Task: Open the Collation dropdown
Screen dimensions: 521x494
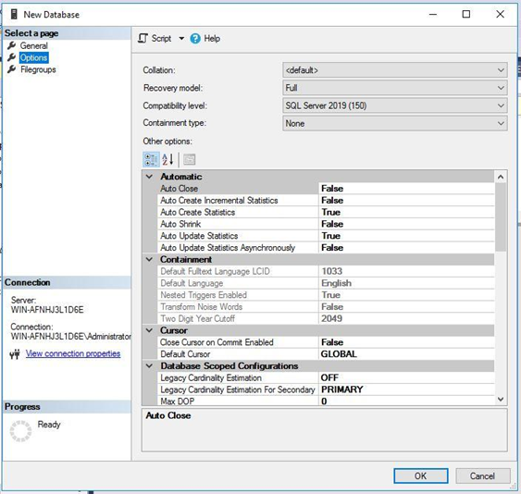Action: click(x=395, y=70)
